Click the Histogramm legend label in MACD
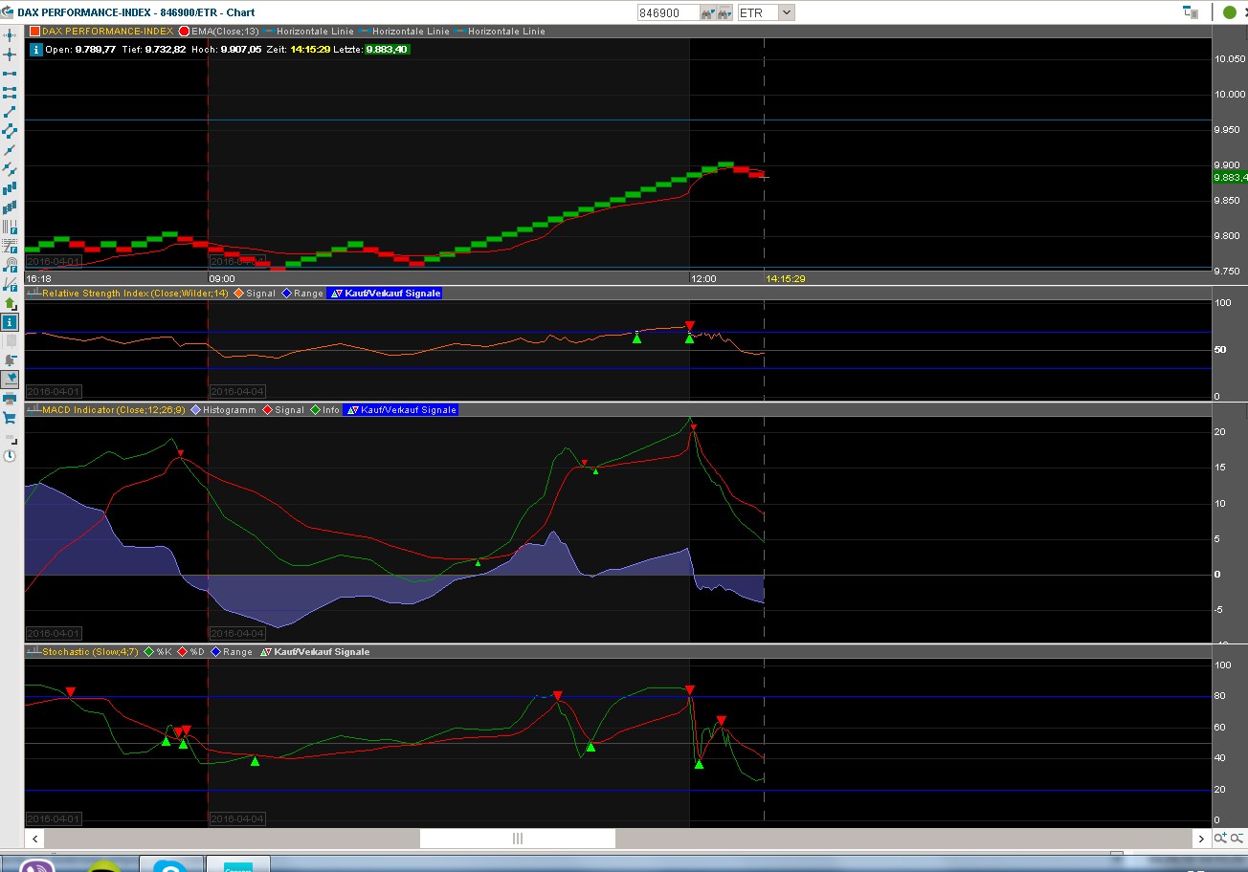The height and width of the screenshot is (872, 1248). pyautogui.click(x=230, y=410)
